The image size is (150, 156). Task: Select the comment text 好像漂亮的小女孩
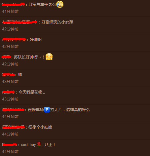(x=57, y=22)
